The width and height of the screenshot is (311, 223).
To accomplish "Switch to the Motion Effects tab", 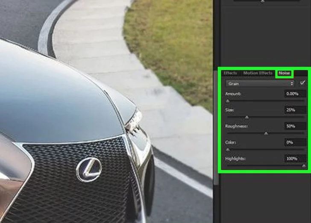I will 258,73.
